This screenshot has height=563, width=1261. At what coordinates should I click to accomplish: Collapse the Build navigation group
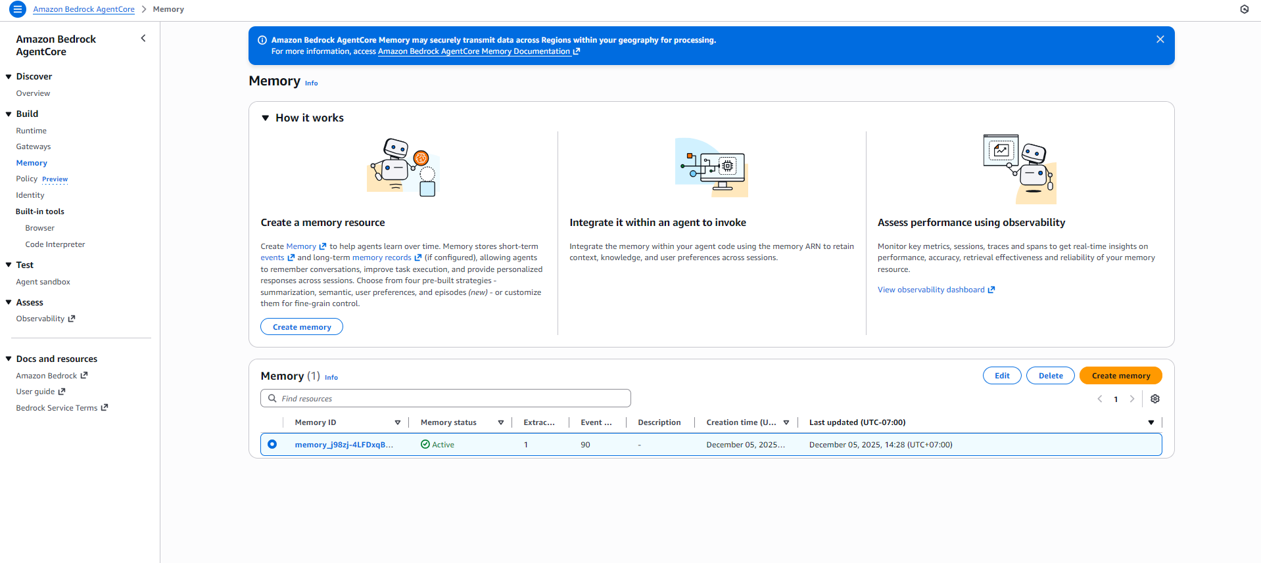[x=9, y=114]
